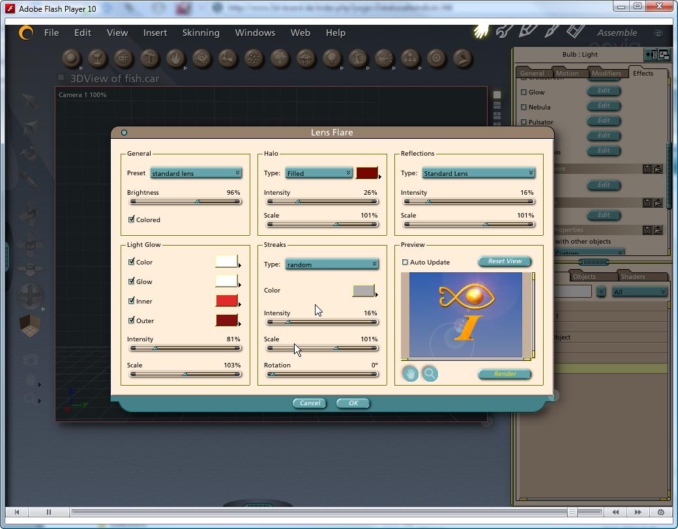Screen dimensions: 678x529
Task: Uncheck the Outer checkbox in Light Glow
Action: 132,321
